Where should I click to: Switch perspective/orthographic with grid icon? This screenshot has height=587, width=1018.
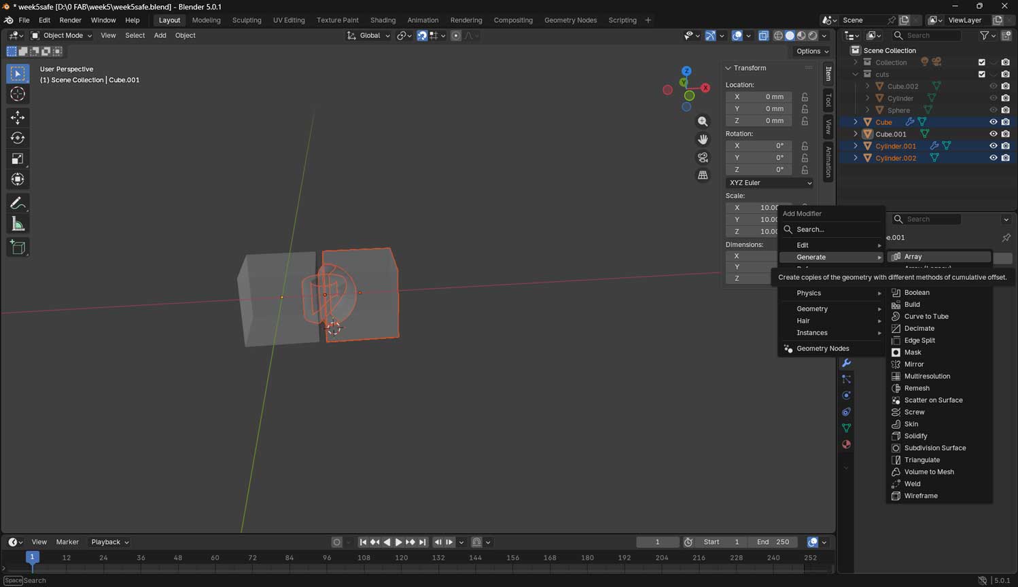click(x=703, y=175)
